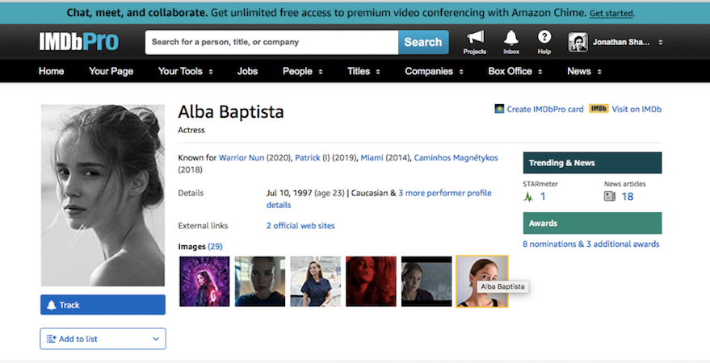710x363 pixels.
Task: Click Create IMDbPro card link
Action: pyautogui.click(x=545, y=109)
